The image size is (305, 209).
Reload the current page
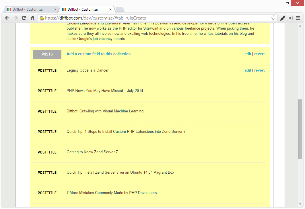tap(24, 18)
